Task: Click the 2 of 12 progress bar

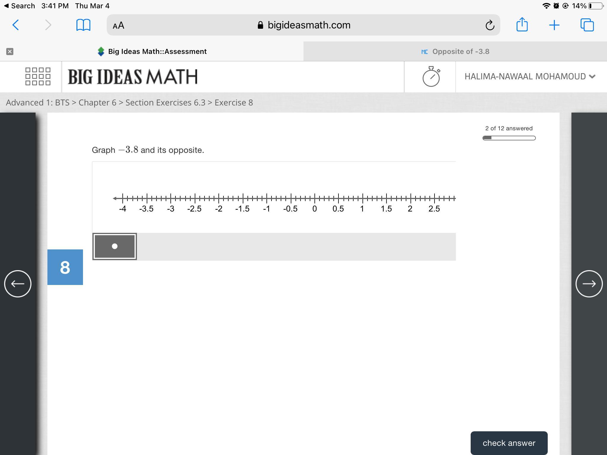Action: click(509, 138)
